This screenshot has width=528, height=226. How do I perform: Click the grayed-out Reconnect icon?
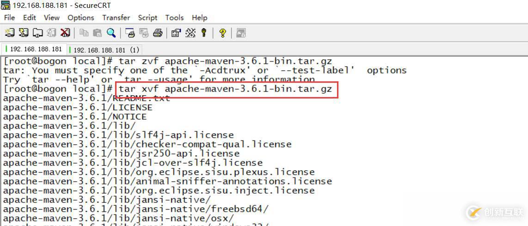[x=51, y=33]
